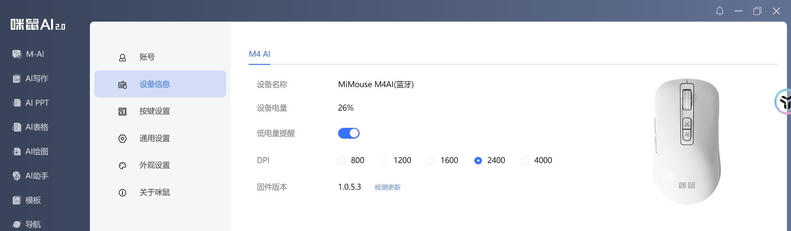Open the 账号 settings menu item
791x231 pixels.
click(x=160, y=57)
